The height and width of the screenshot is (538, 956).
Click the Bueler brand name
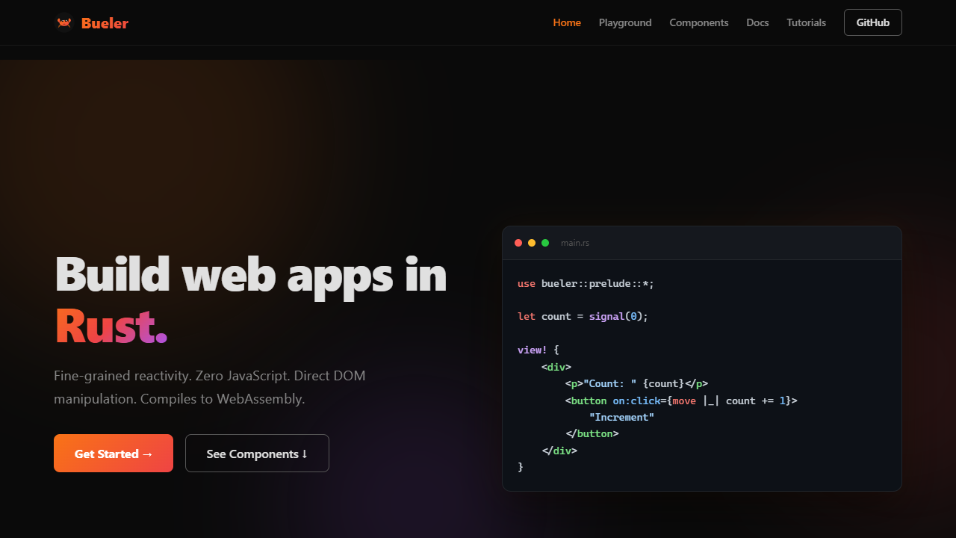(105, 23)
